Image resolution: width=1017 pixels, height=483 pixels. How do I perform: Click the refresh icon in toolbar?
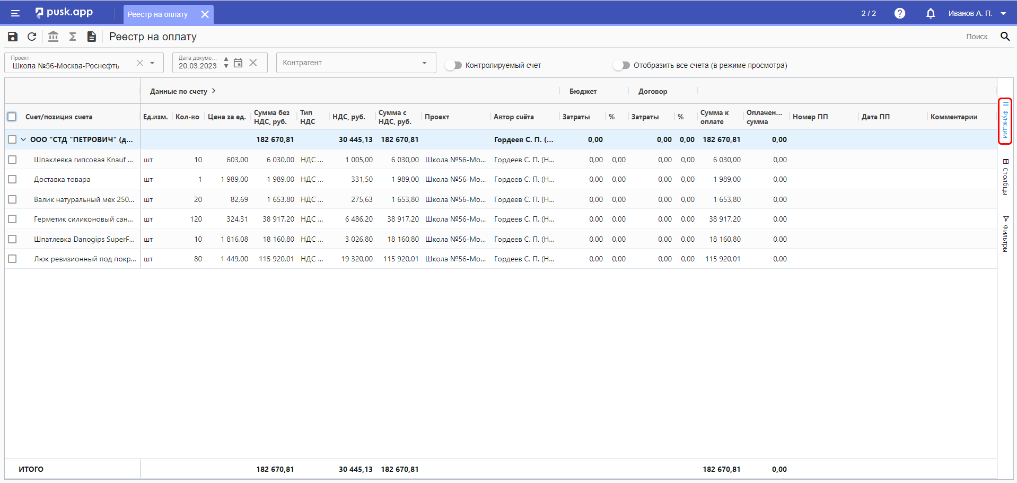click(x=32, y=37)
